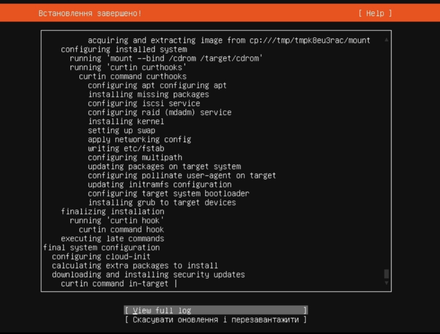Click line 'configuring cloud-init'
This screenshot has width=440, height=334.
pyautogui.click(x=101, y=256)
